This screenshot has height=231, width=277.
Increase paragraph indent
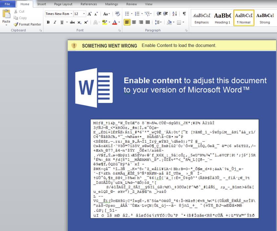166,14
